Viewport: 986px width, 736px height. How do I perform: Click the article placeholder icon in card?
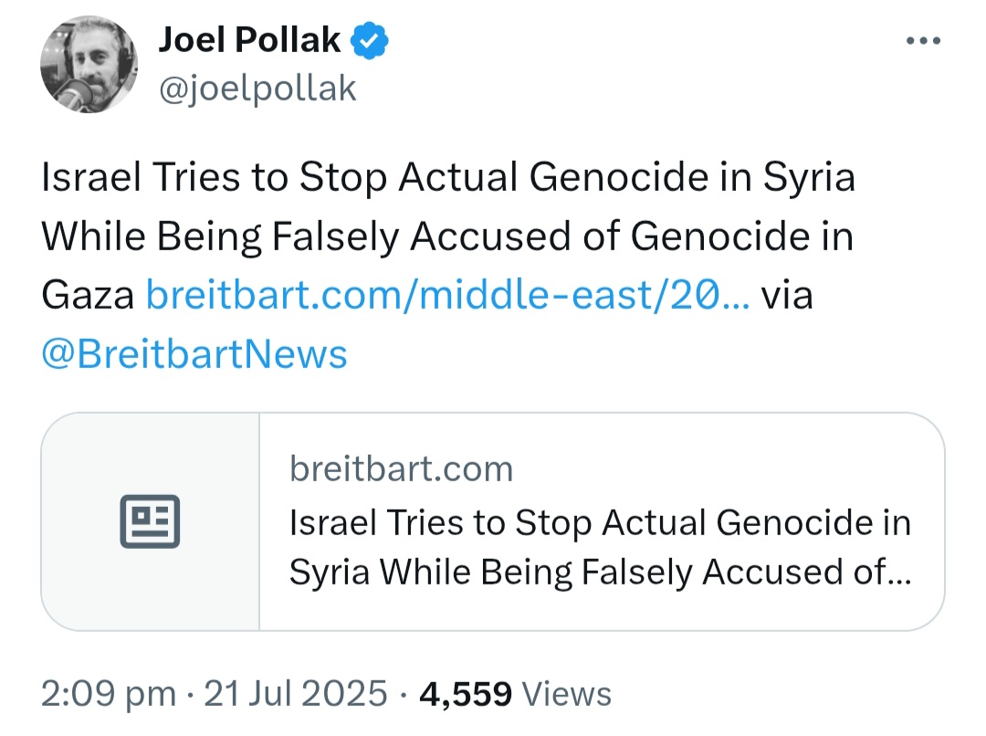[151, 522]
